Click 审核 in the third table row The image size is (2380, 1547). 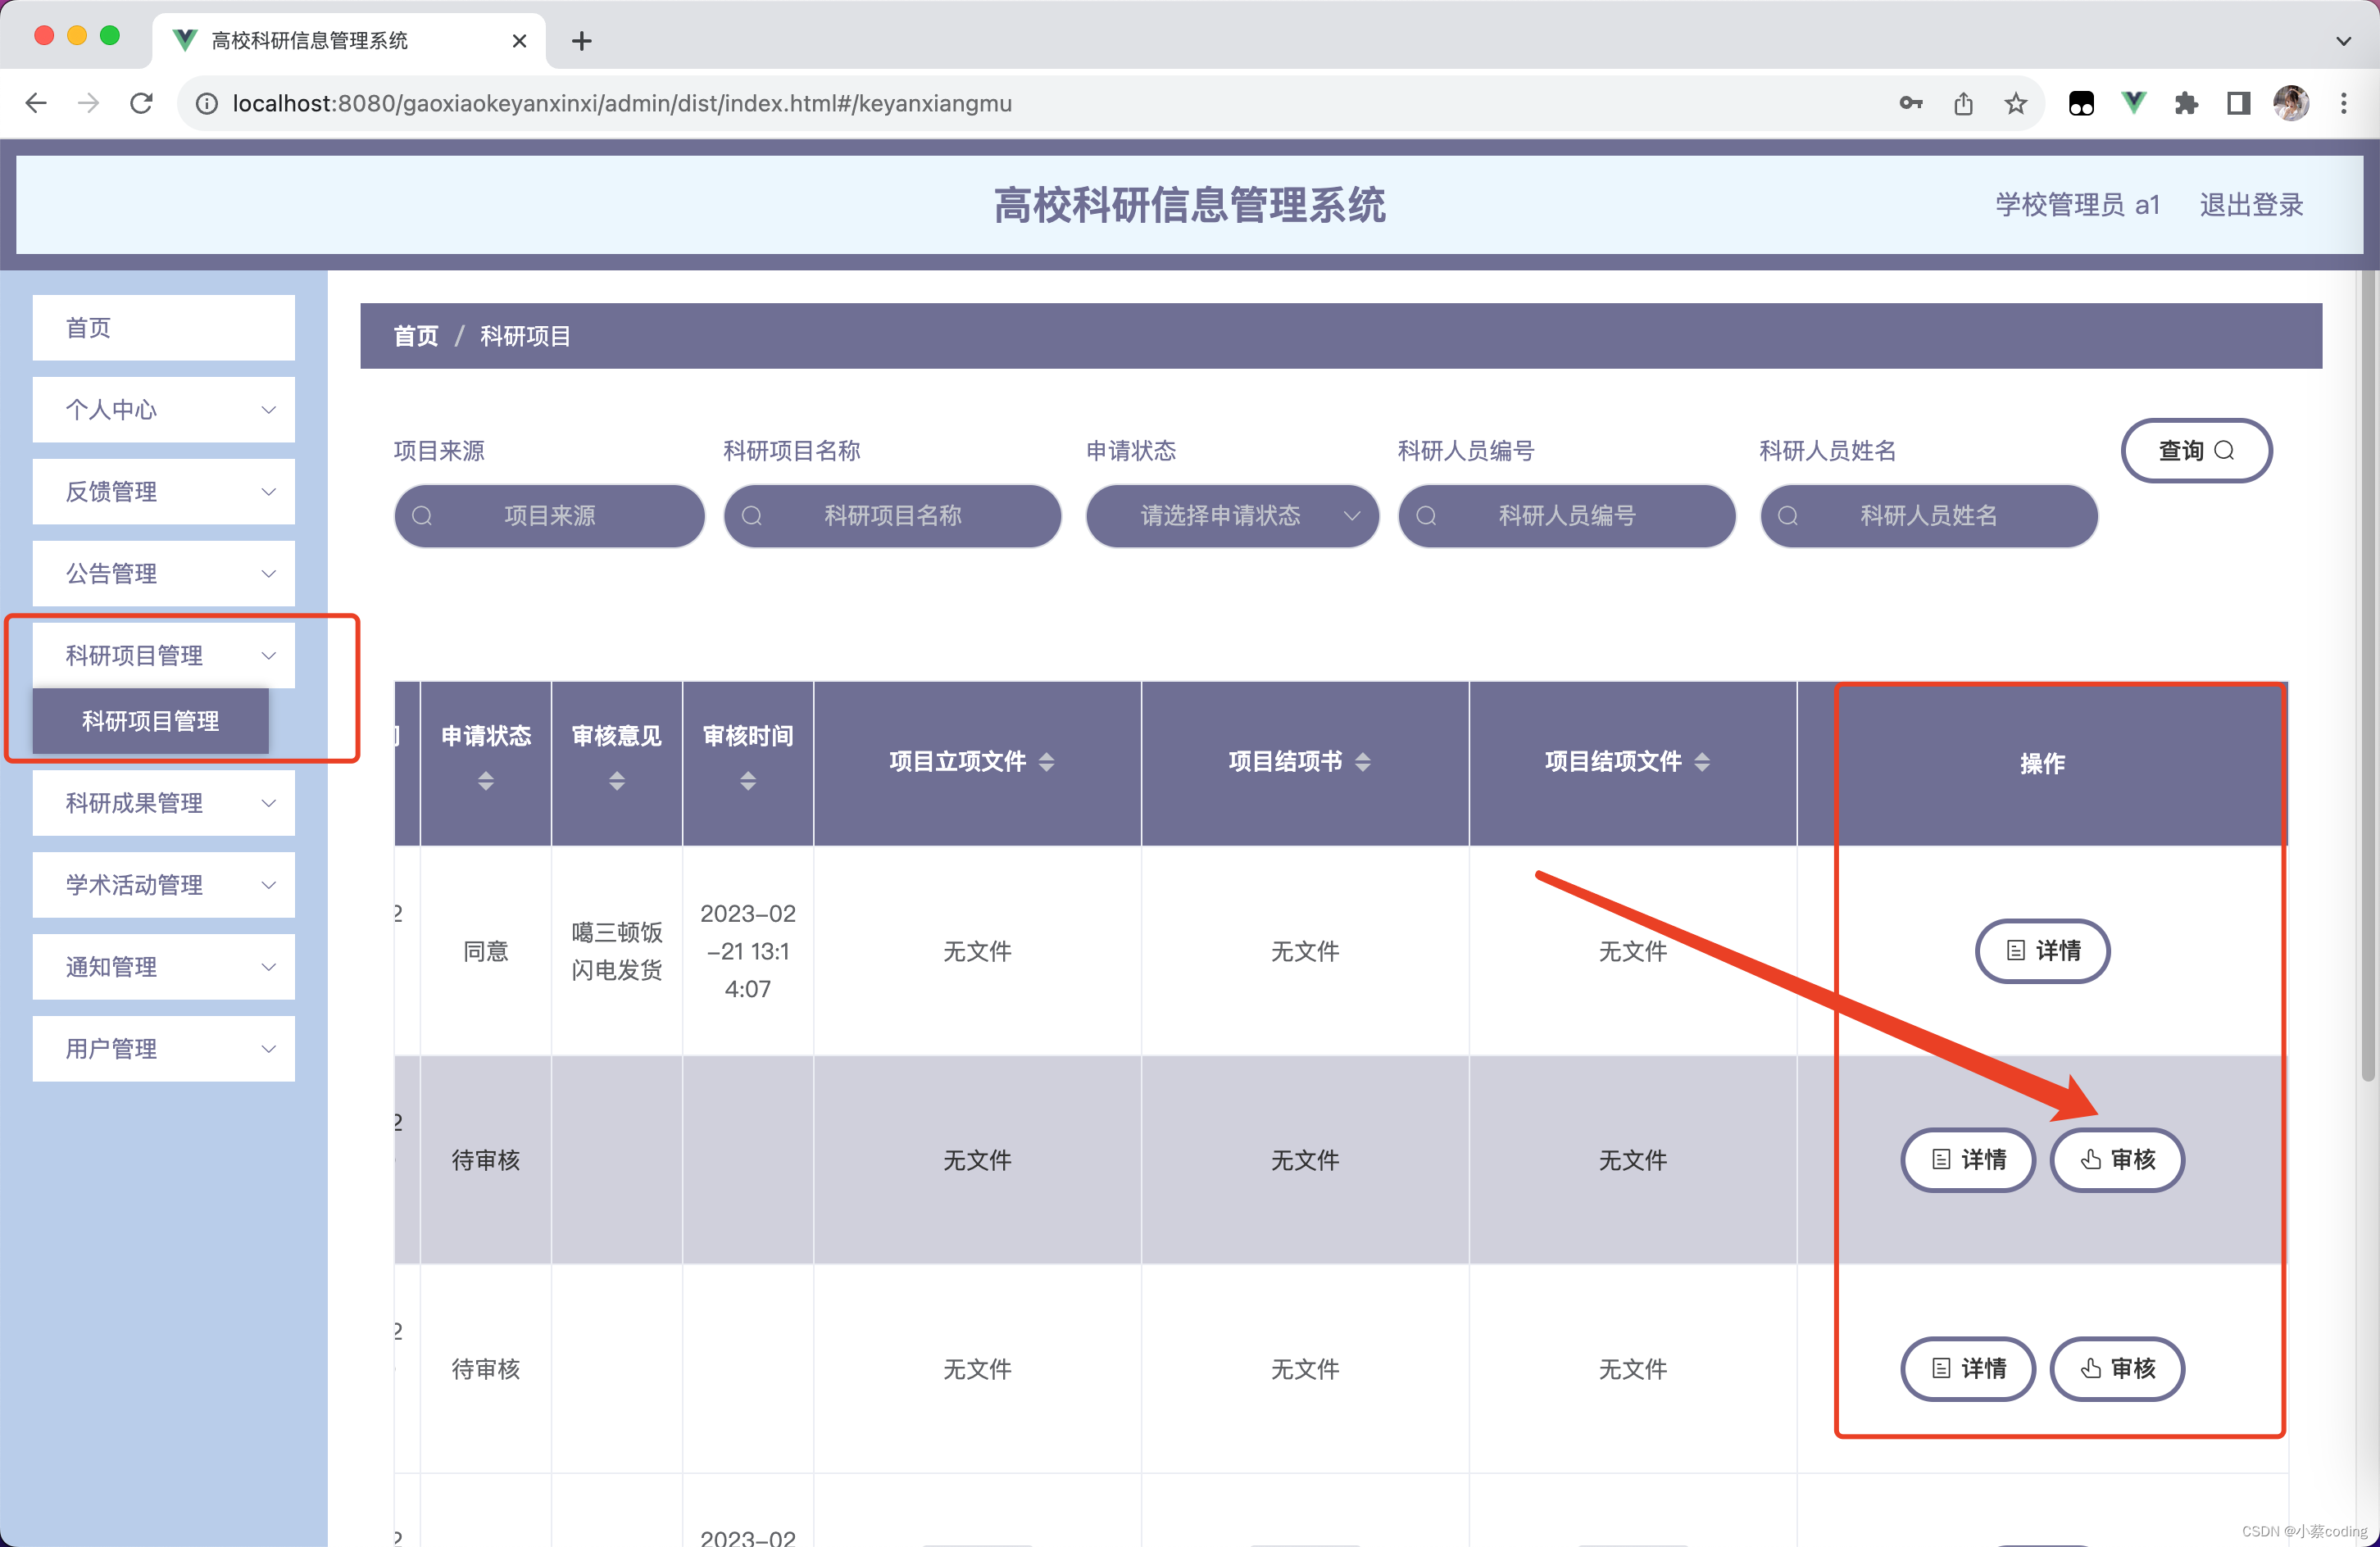[x=2117, y=1369]
